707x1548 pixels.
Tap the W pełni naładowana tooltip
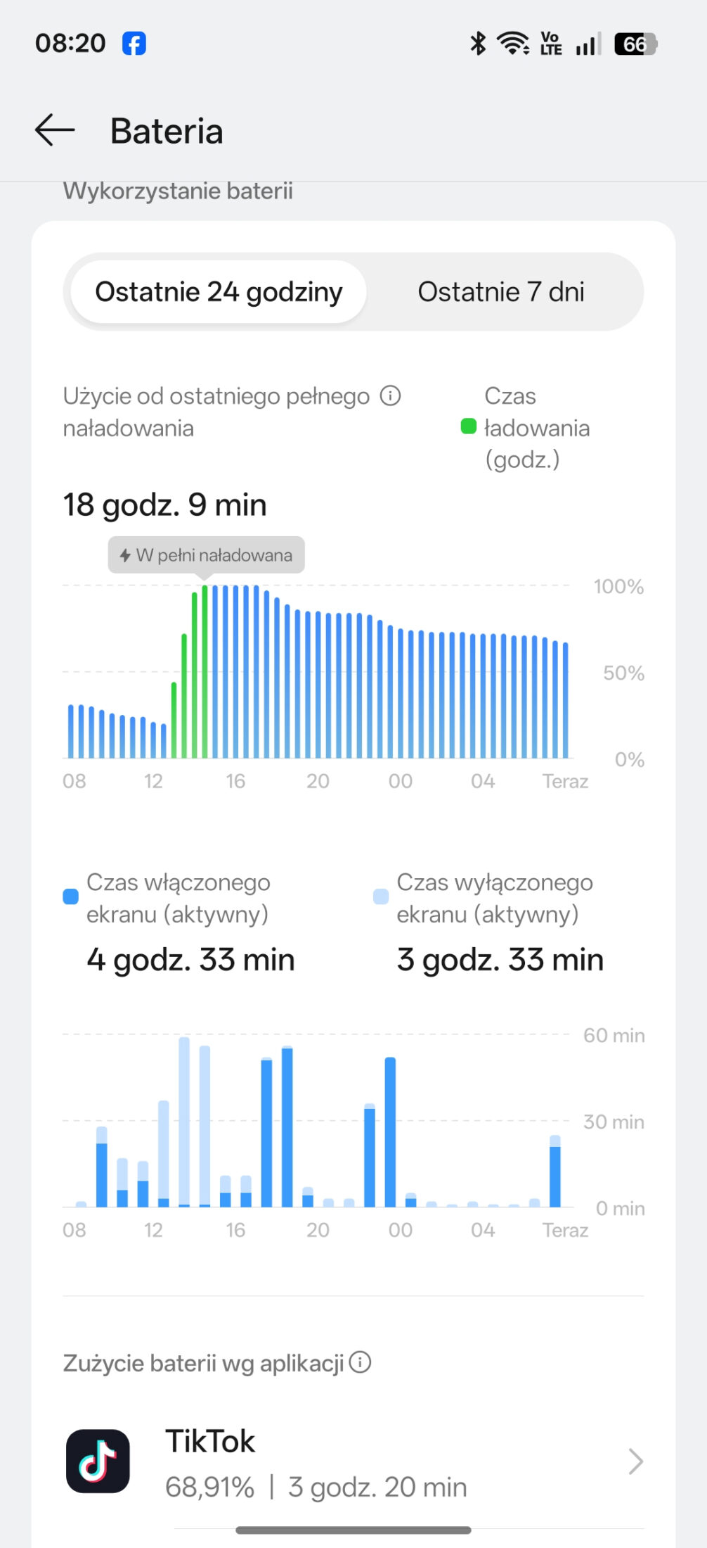(206, 555)
